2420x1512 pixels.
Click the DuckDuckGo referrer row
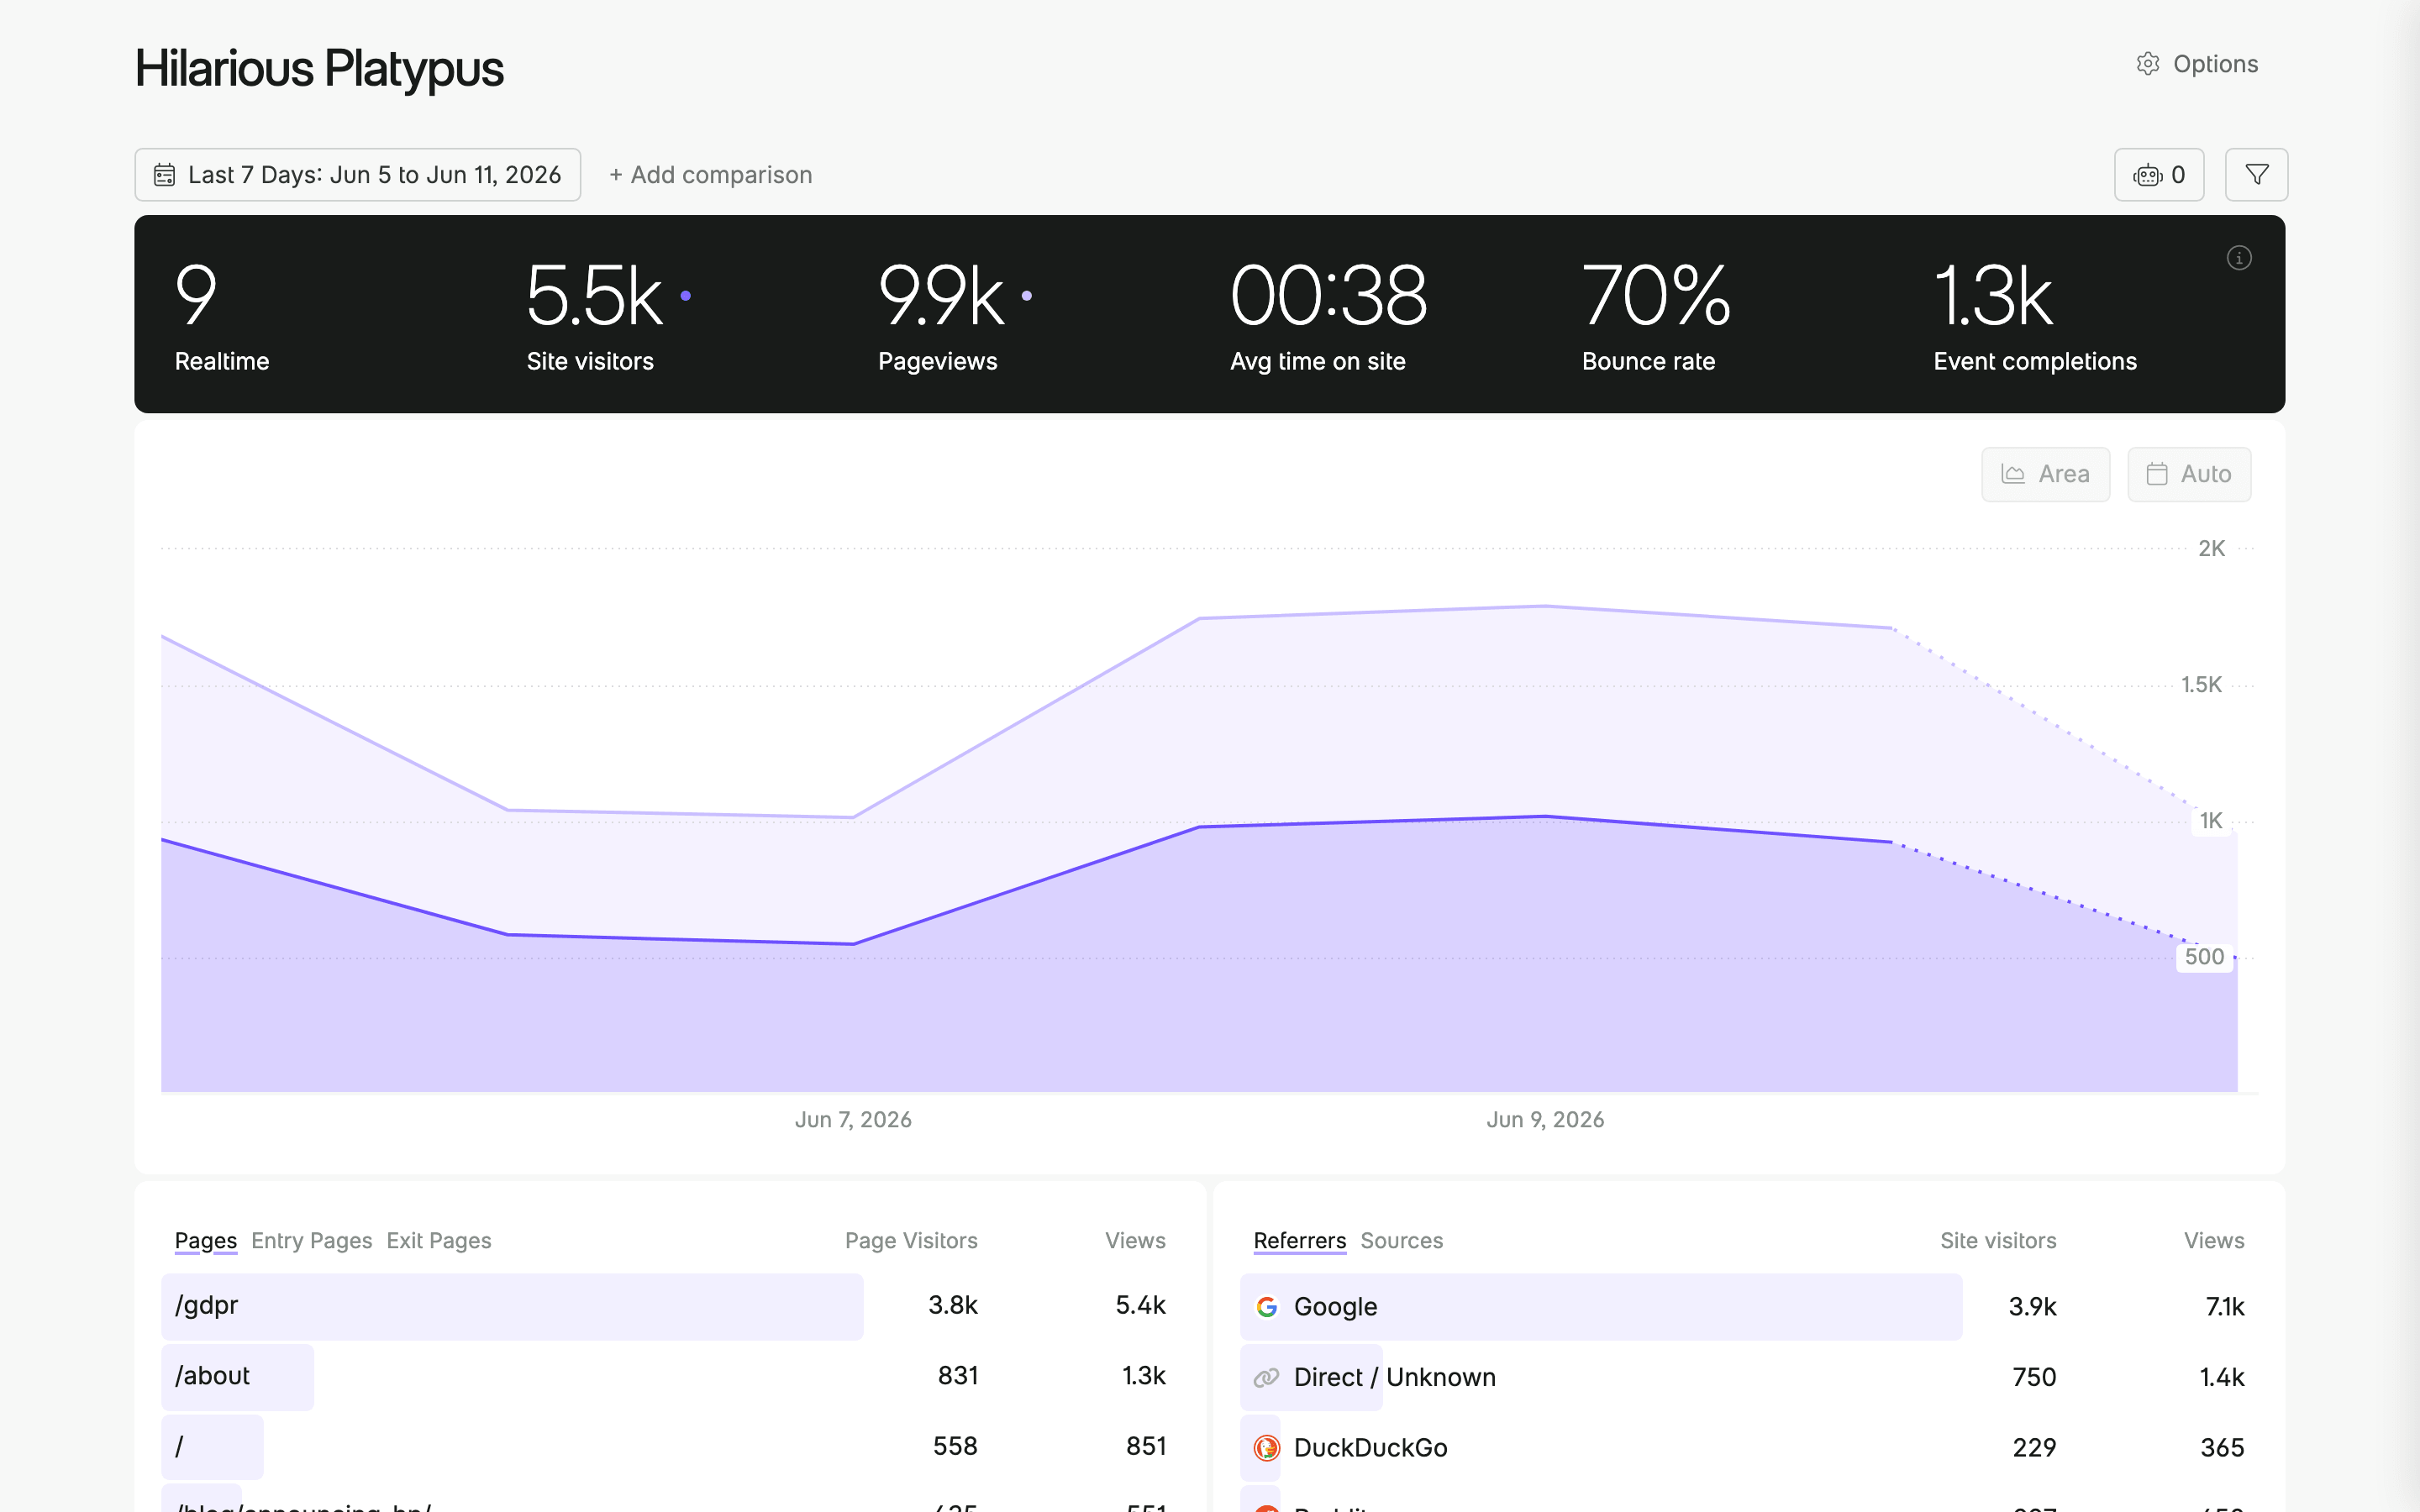tap(1749, 1447)
